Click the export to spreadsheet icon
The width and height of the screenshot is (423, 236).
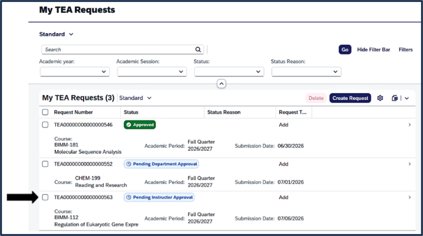tap(395, 98)
